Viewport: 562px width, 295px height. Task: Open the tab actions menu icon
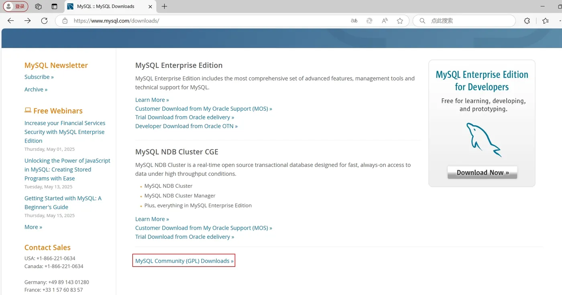(55, 6)
